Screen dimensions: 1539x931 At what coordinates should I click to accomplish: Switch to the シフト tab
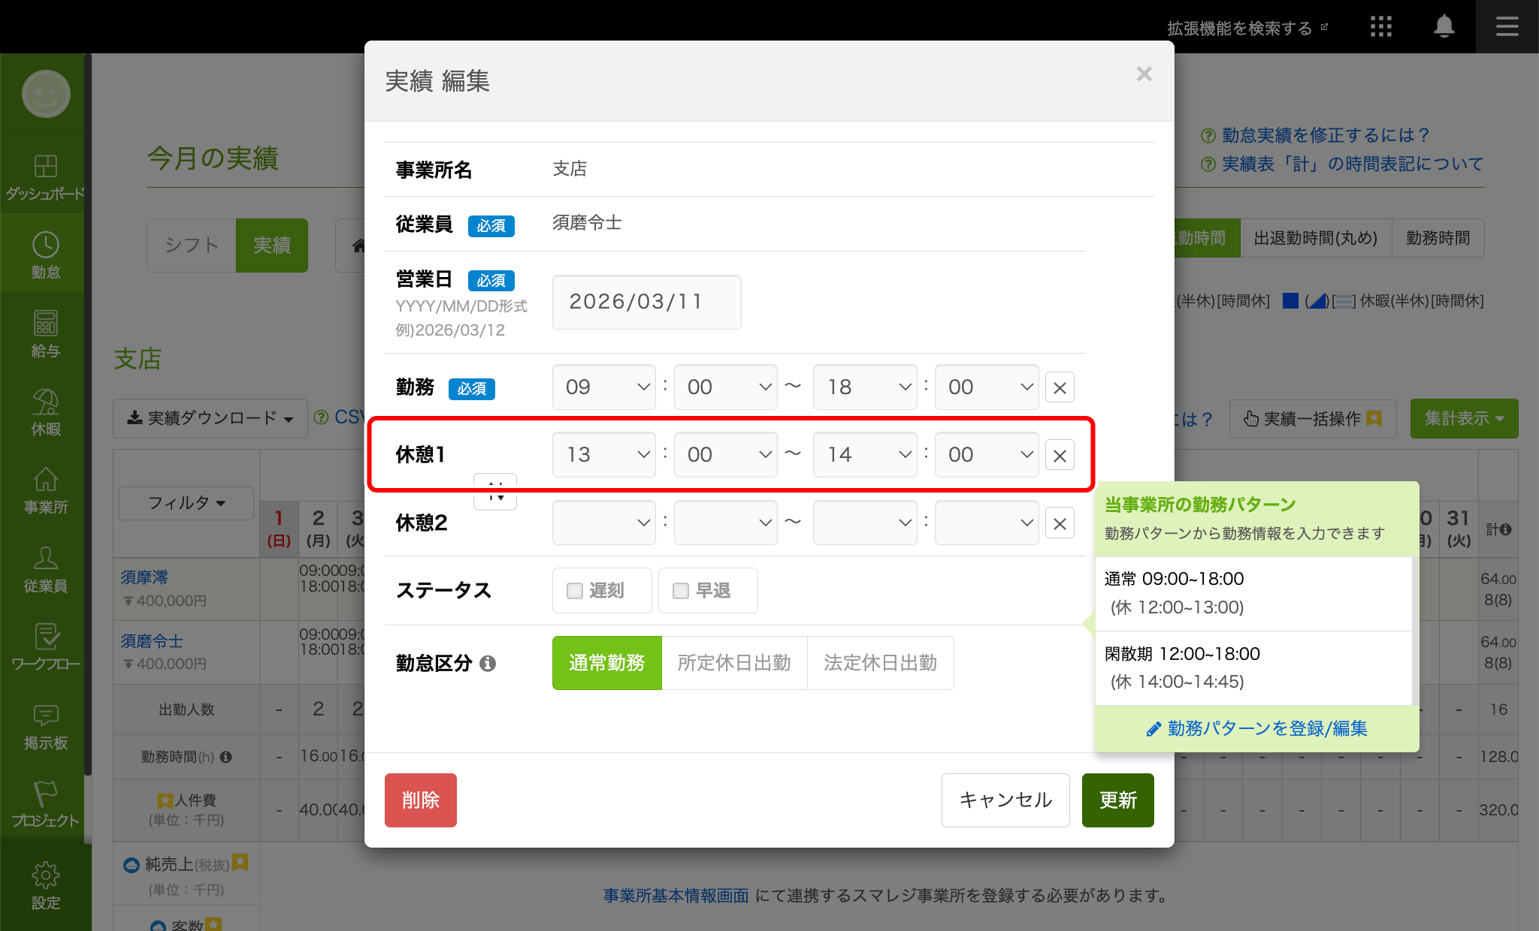[192, 246]
